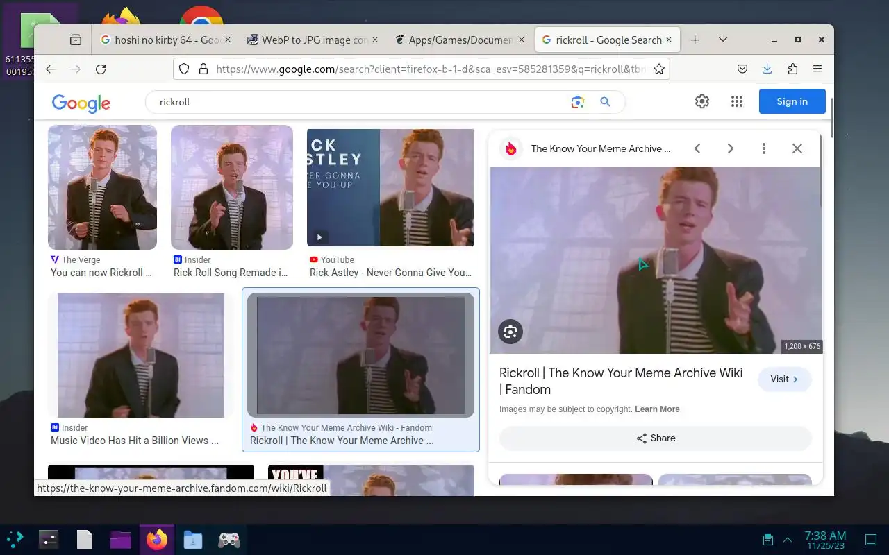Image resolution: width=889 pixels, height=555 pixels.
Task: Open the extensions puzzle icon
Action: pos(792,69)
